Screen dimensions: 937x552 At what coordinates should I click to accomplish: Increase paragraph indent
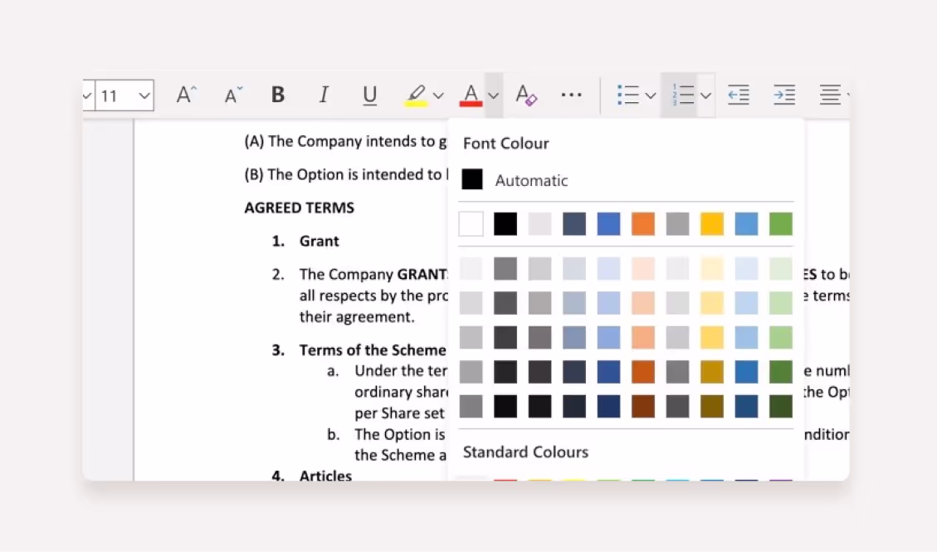784,95
